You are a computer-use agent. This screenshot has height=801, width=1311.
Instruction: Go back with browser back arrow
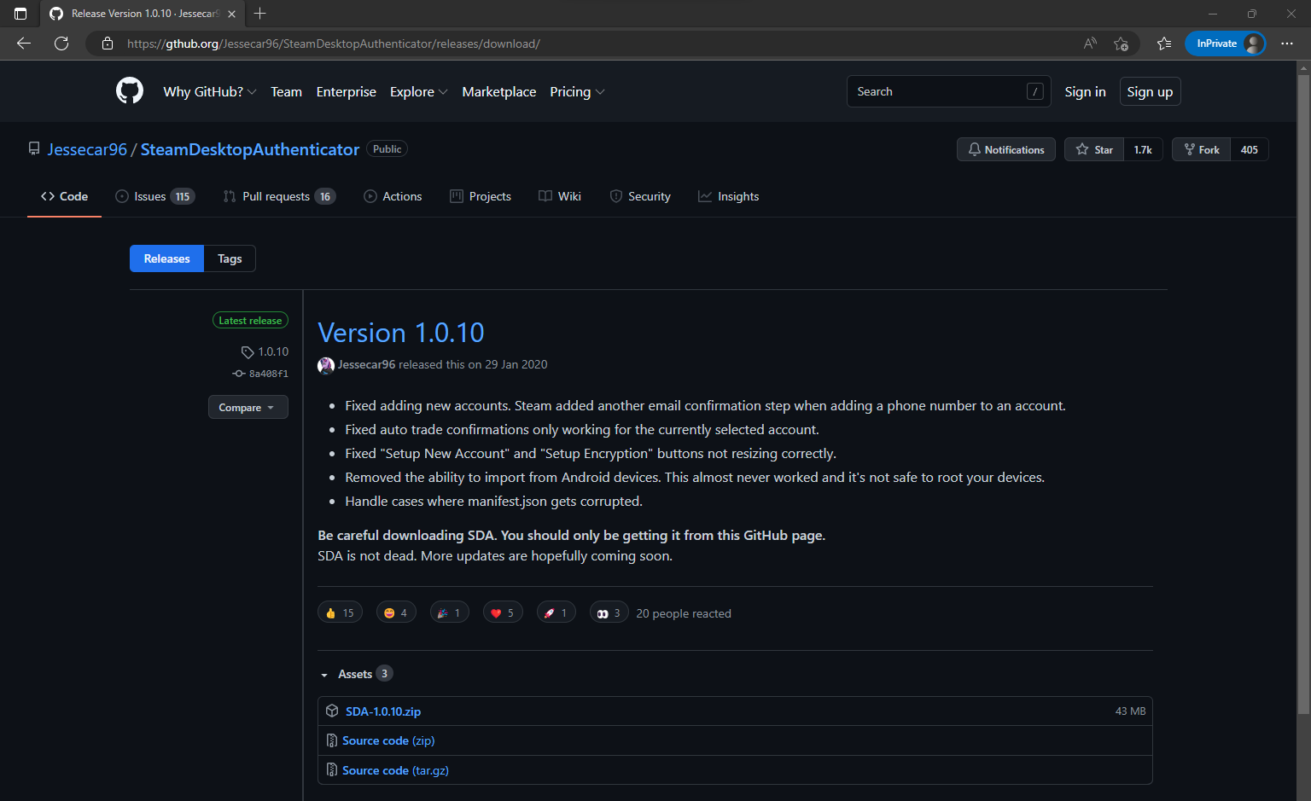point(24,44)
